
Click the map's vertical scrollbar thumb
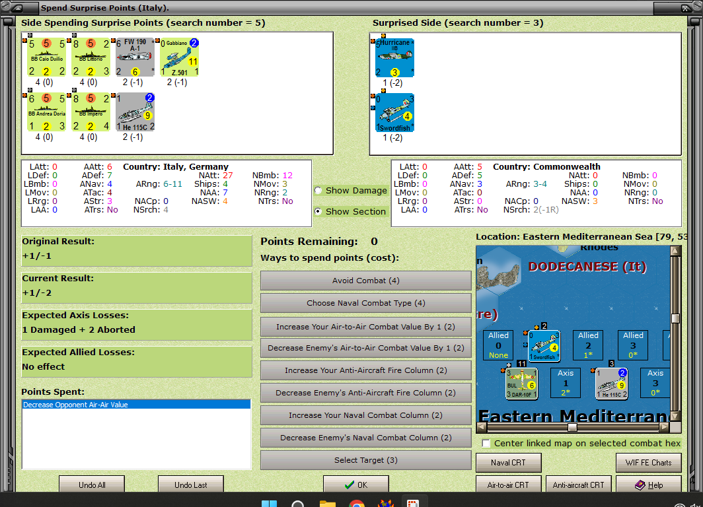675,318
